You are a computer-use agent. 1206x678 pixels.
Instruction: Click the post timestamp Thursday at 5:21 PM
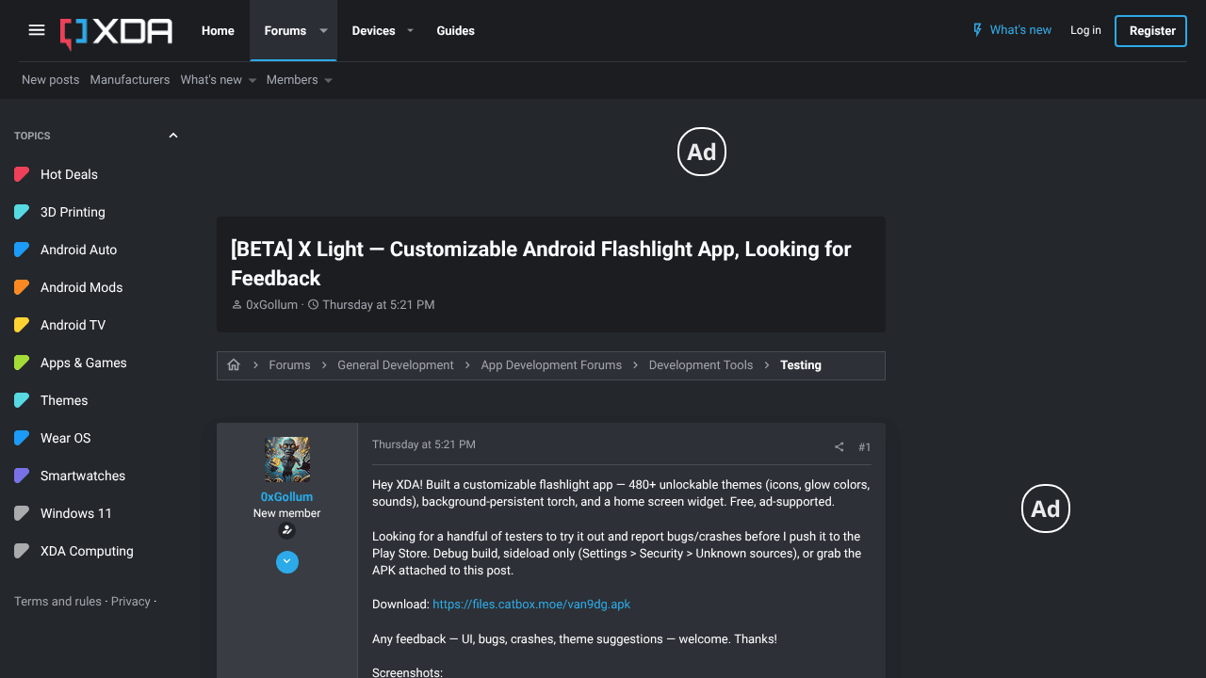pyautogui.click(x=424, y=444)
